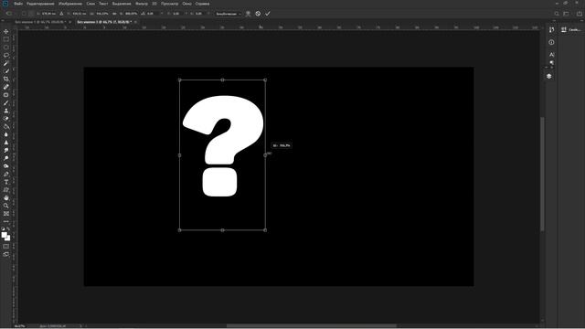Open the Edit Toolbar three-dots button
Screen dimensions: 585x329
click(x=6, y=221)
